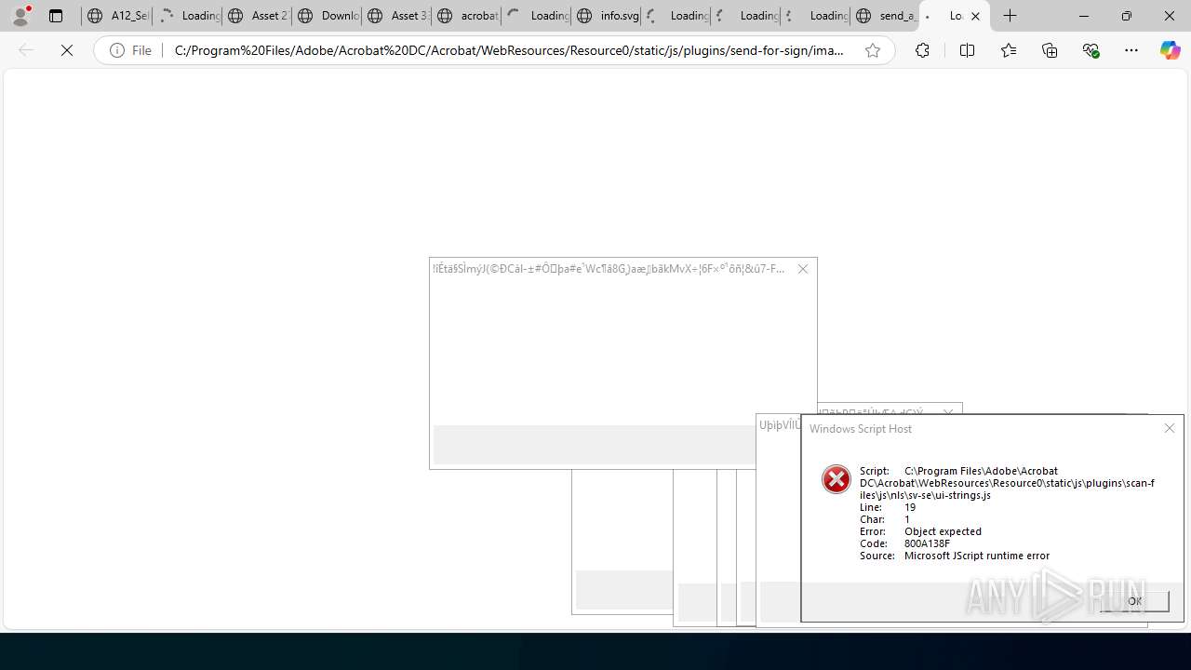The image size is (1191, 670).
Task: Close the large garbled-title dialog
Action: [803, 269]
